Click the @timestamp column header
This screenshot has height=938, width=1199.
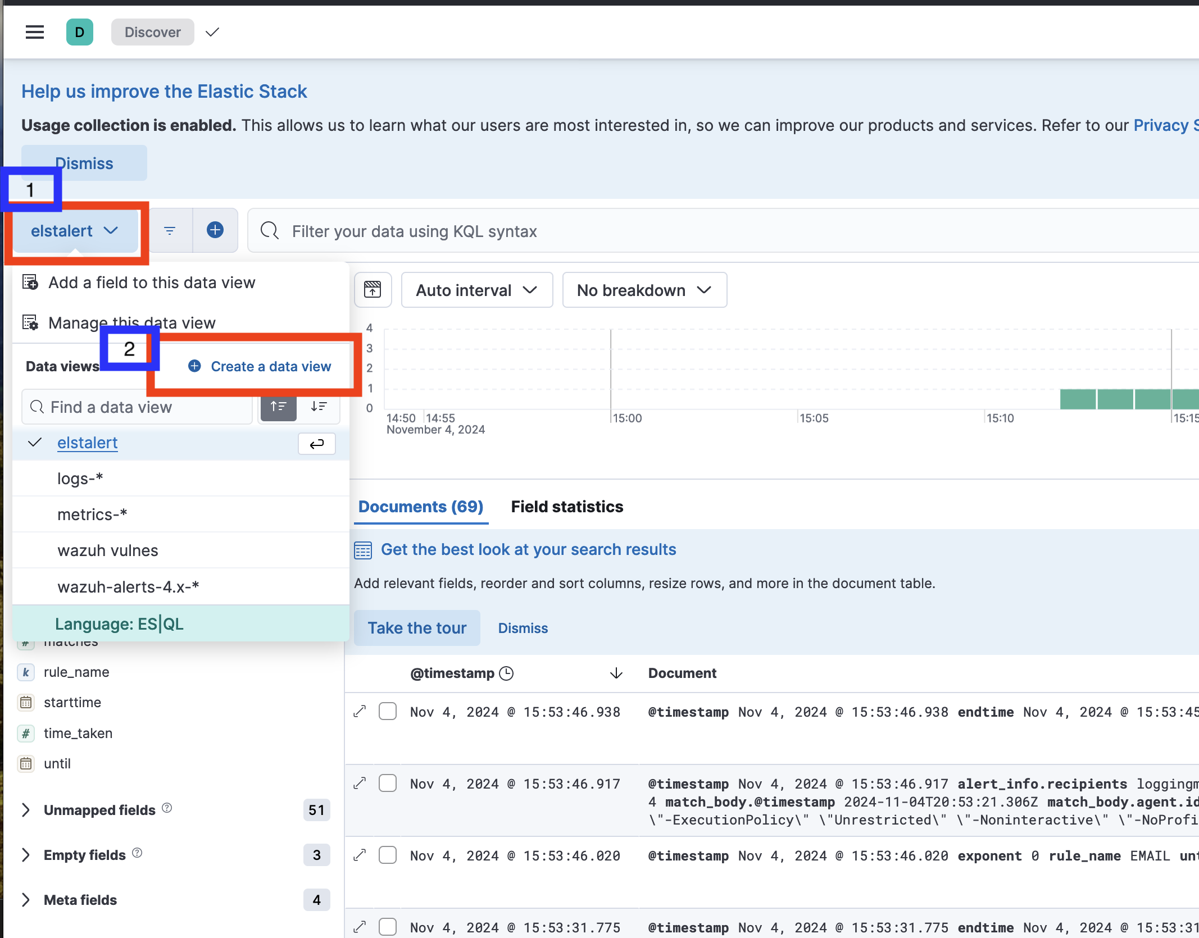click(x=452, y=673)
